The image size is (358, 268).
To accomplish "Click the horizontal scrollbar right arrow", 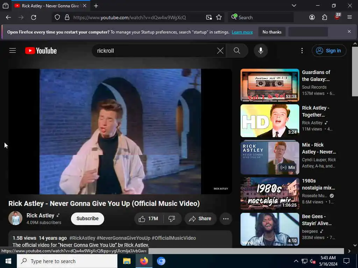I will coord(349,251).
